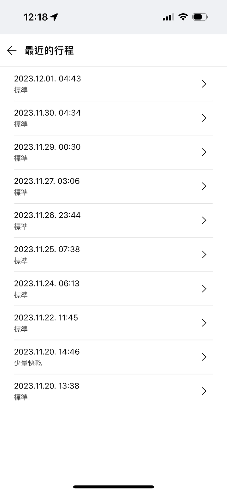The width and height of the screenshot is (227, 493).
Task: Tap the back arrow icon
Action: (12, 51)
